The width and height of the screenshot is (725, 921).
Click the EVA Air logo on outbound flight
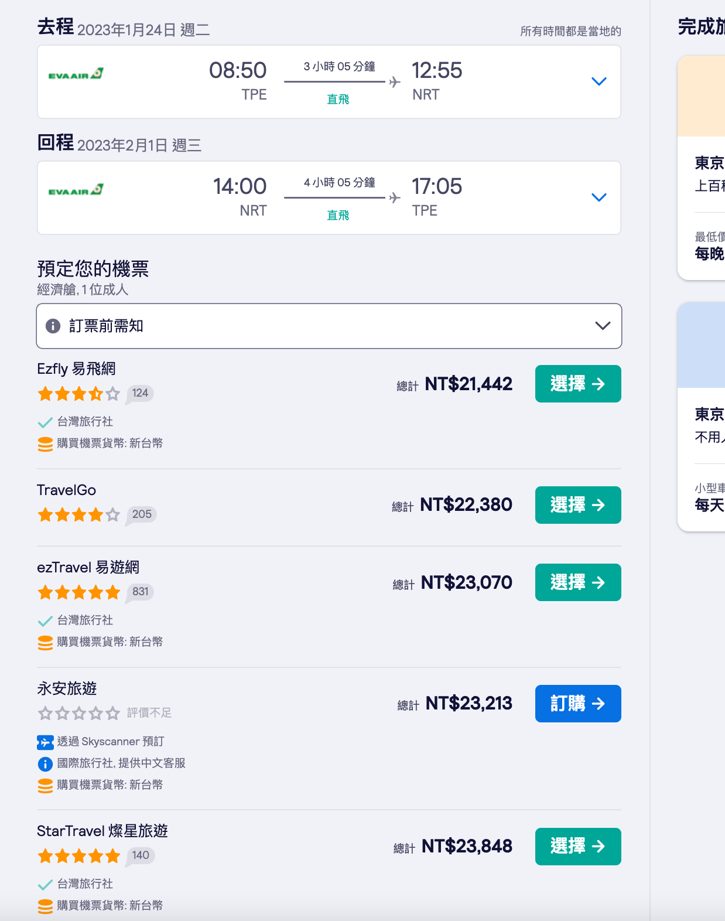[x=76, y=74]
